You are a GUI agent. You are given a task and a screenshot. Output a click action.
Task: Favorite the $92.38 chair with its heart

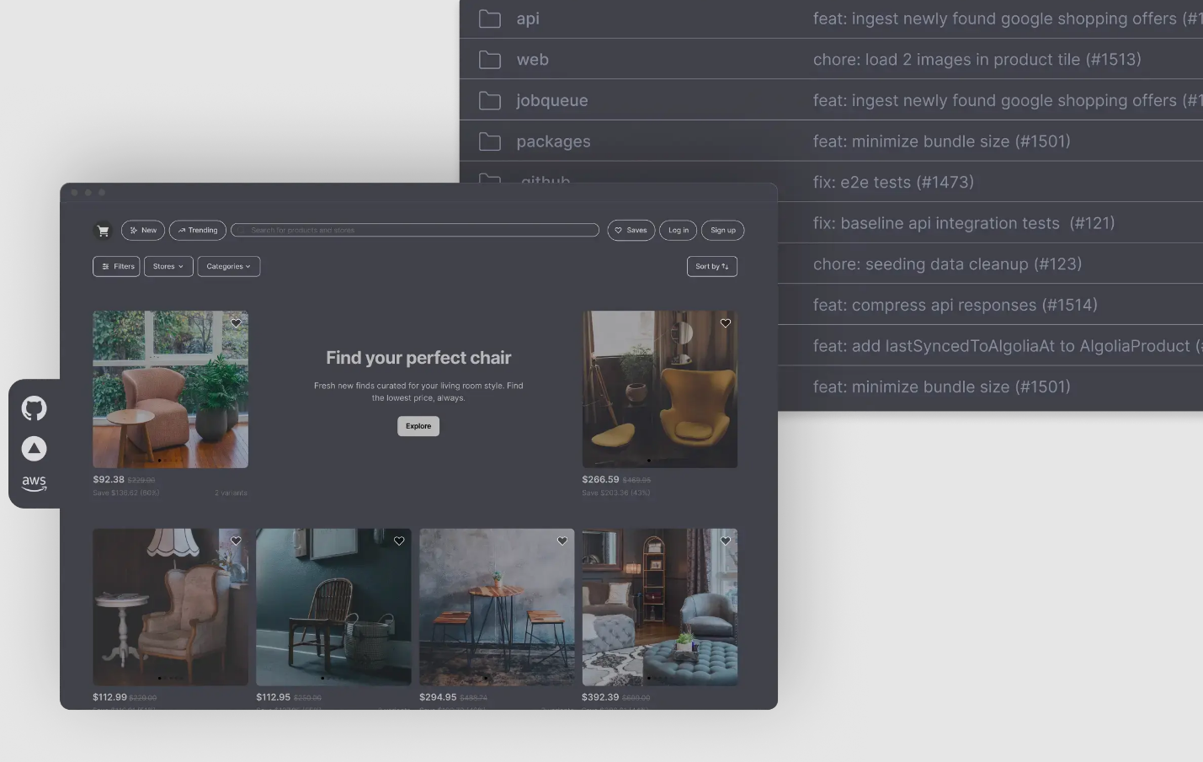pos(236,323)
